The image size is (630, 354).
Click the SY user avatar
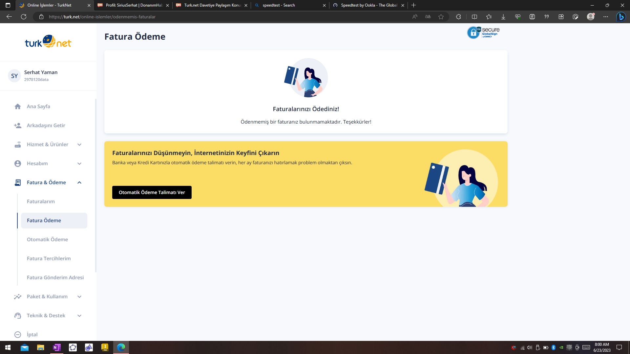coord(14,76)
